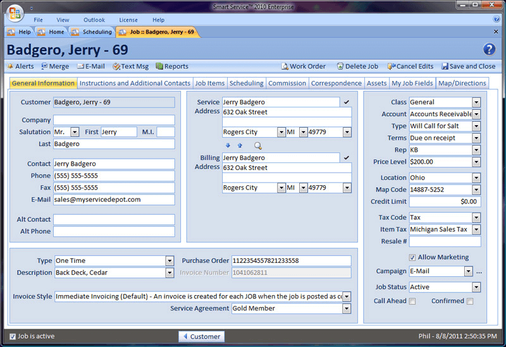The width and height of the screenshot is (506, 347).
Task: Open the Assets tab
Action: (376, 83)
